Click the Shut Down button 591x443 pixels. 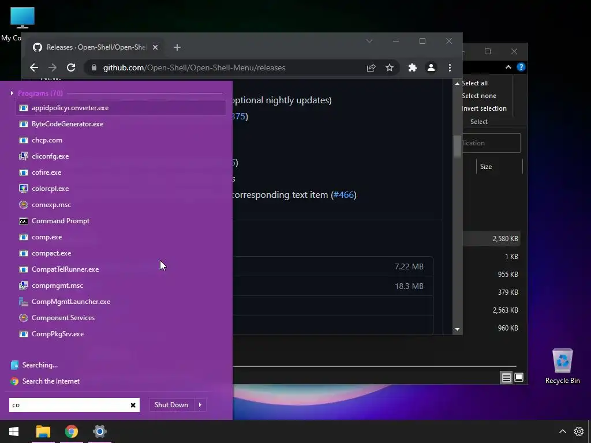pyautogui.click(x=171, y=405)
